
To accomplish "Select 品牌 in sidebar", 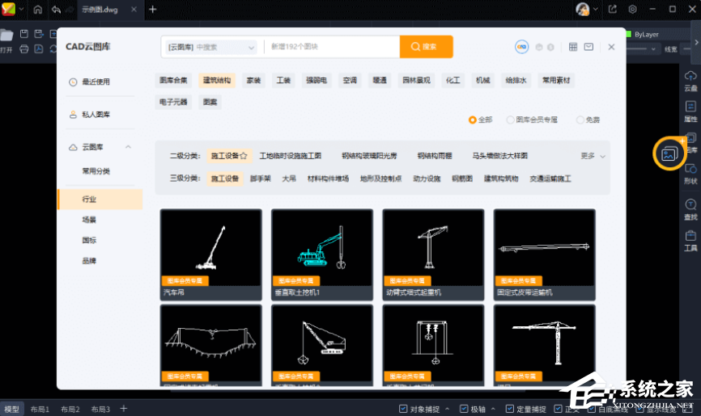I will (89, 261).
